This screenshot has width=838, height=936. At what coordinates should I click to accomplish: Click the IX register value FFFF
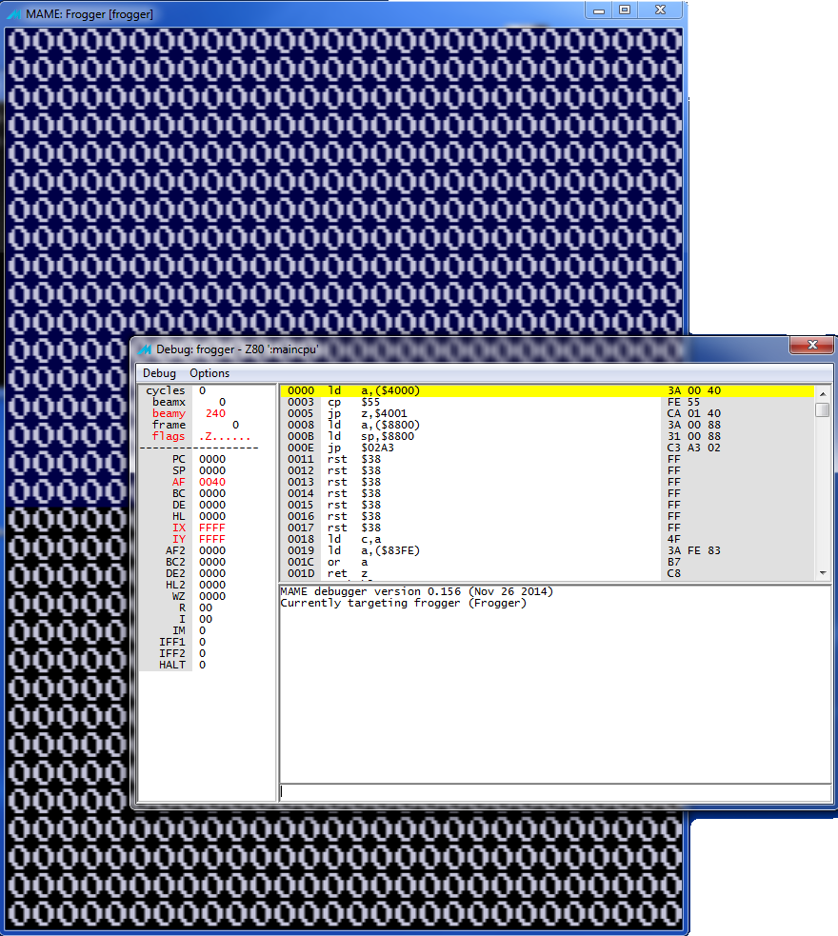pos(212,528)
